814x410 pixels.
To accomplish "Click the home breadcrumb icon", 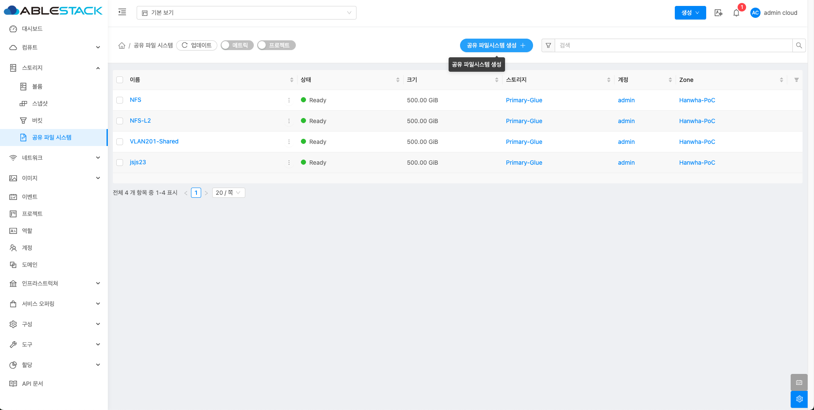I will pos(122,45).
